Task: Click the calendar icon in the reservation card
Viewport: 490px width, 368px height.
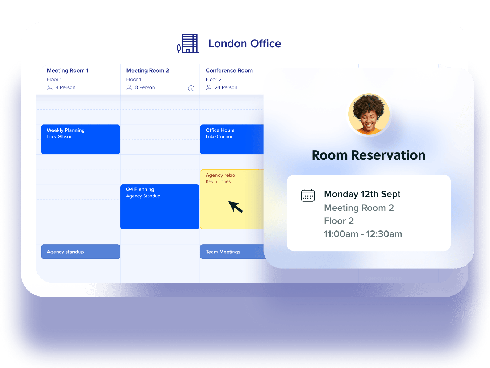Action: tap(308, 195)
